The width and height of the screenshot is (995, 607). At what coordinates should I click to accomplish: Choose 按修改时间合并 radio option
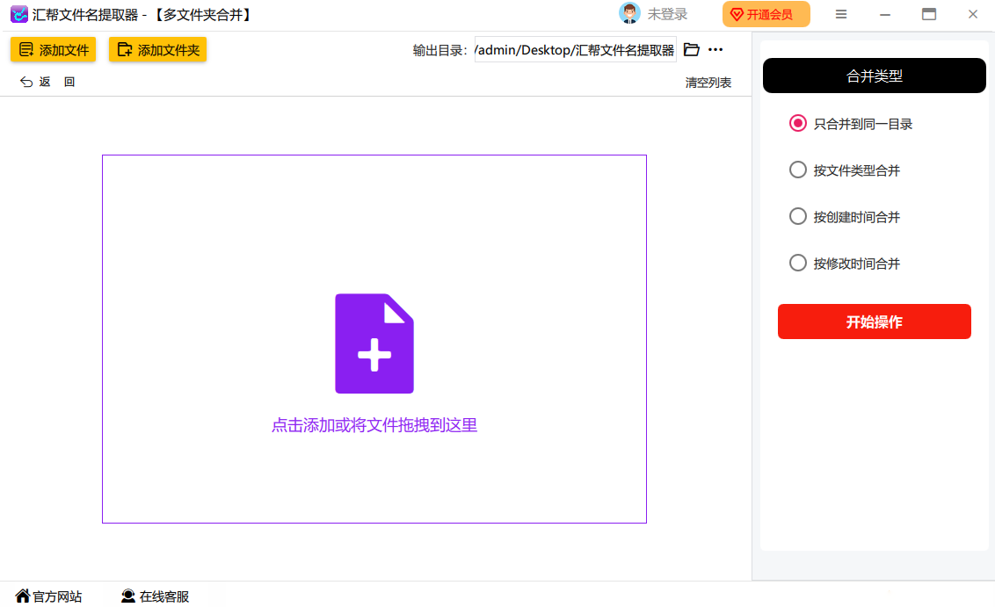798,264
